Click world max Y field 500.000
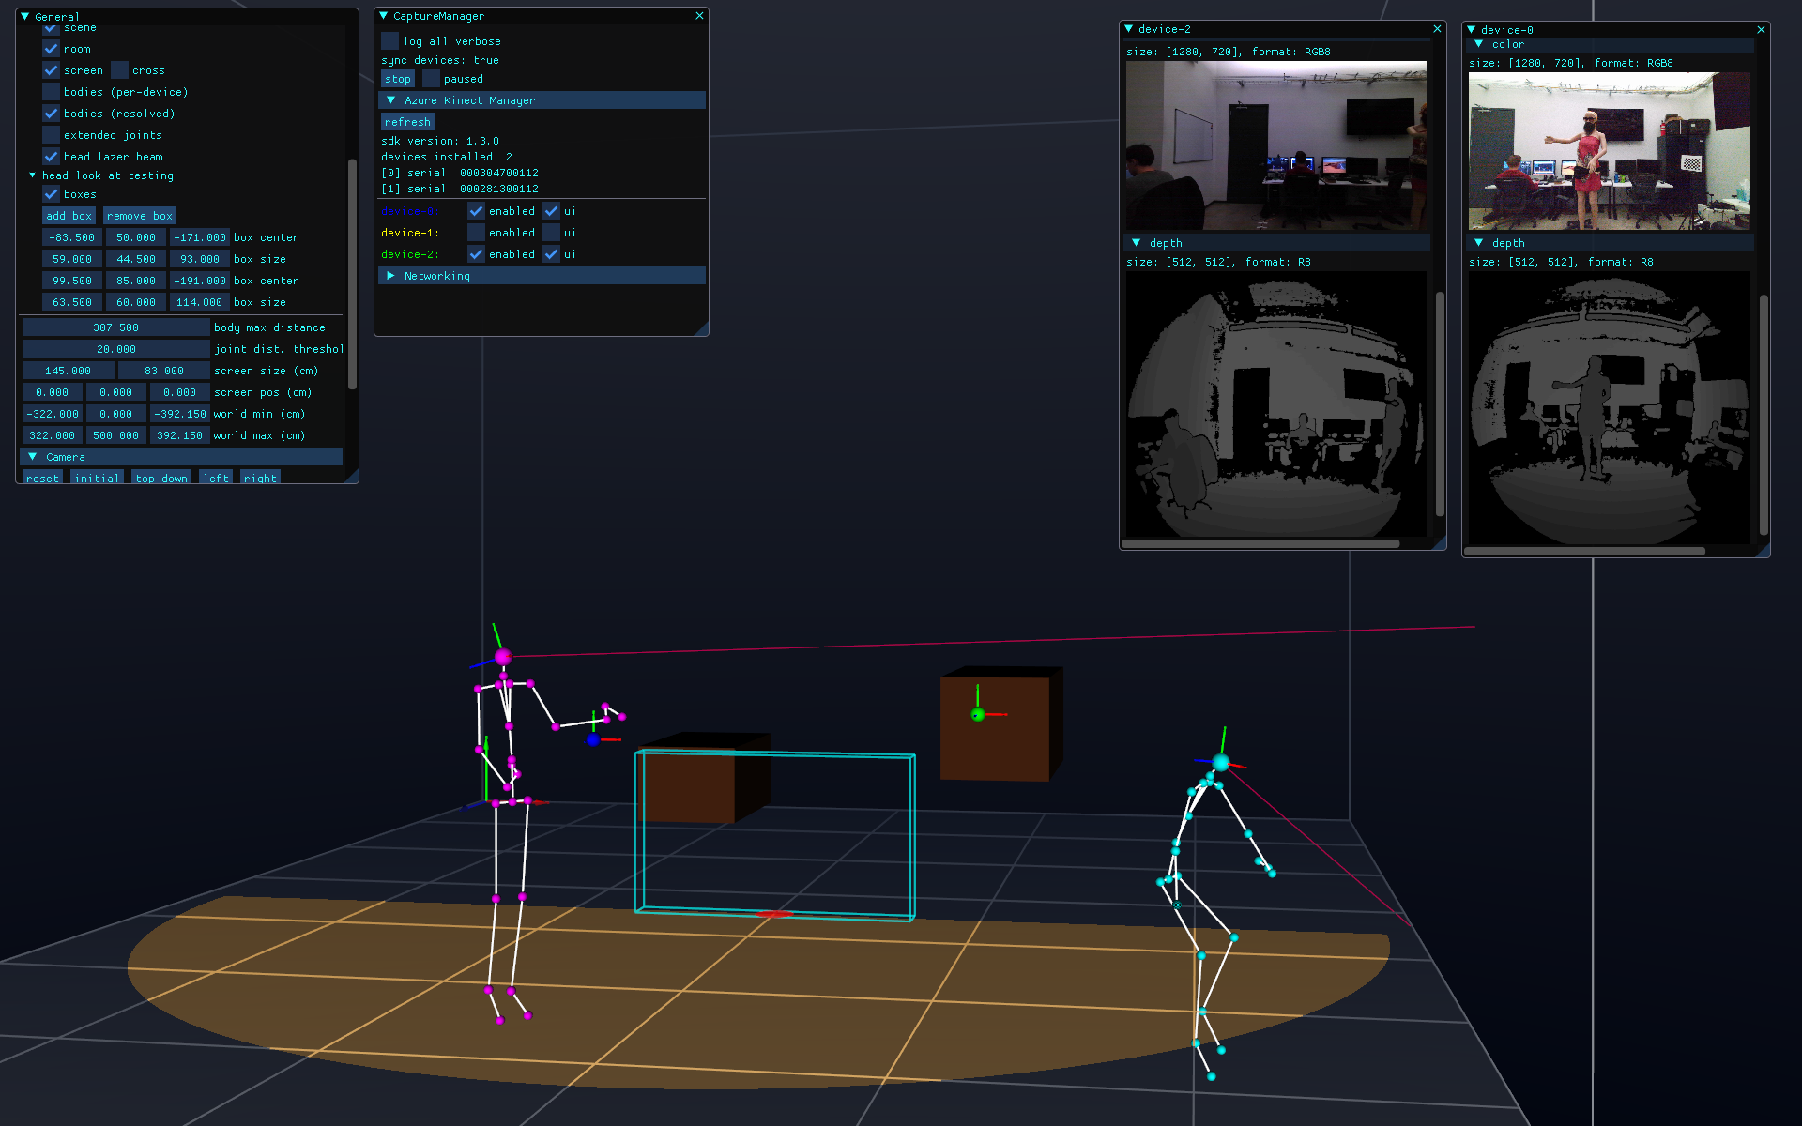1802x1126 pixels. [116, 435]
